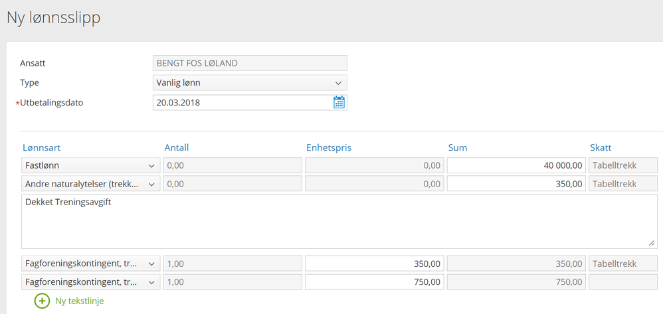The width and height of the screenshot is (663, 314).
Task: Click the Sum field showing 40 000,00
Action: coord(516,165)
